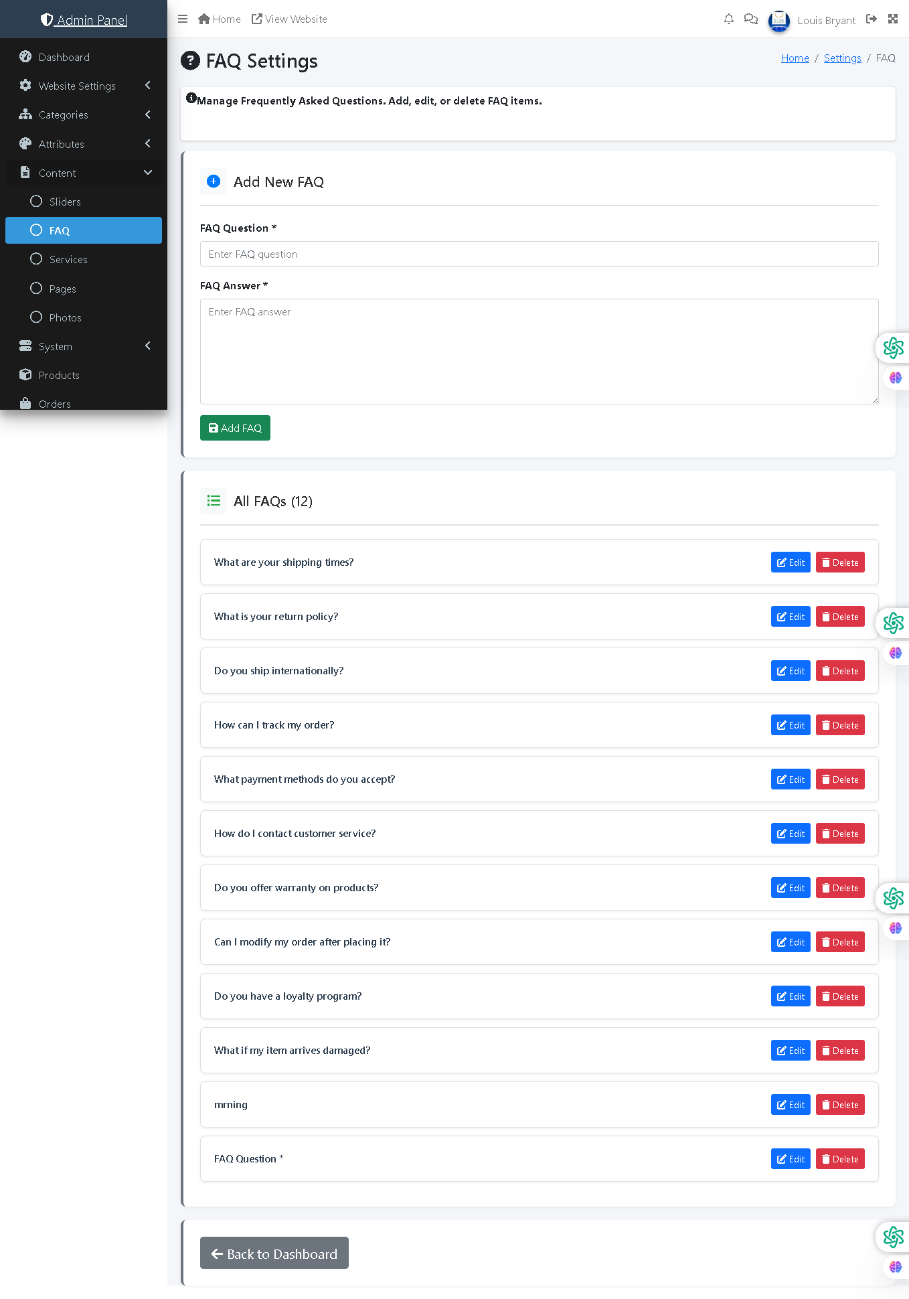Toggle fullscreen expand icon

pyautogui.click(x=893, y=19)
